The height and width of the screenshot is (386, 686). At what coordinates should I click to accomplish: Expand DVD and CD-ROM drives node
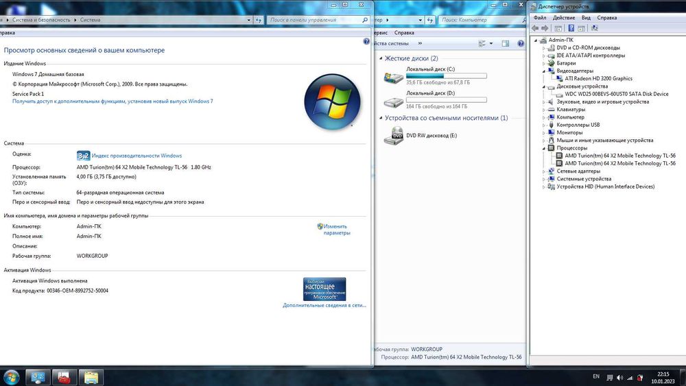click(x=544, y=48)
